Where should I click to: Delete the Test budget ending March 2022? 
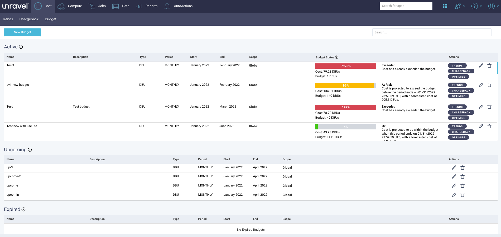(x=489, y=107)
